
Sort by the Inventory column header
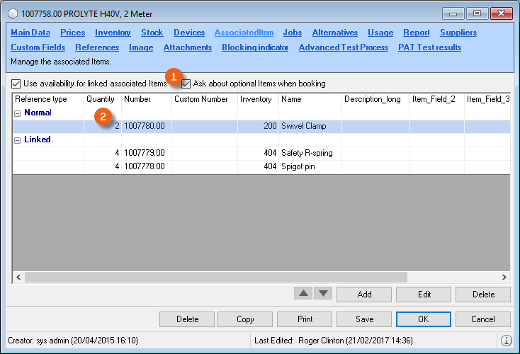256,99
